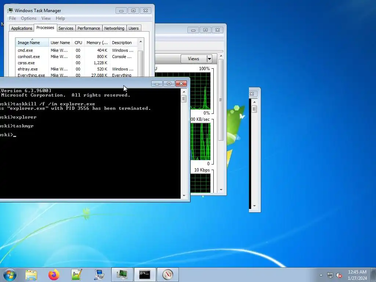The width and height of the screenshot is (376, 282).
Task: Show hidden system tray icons
Action: (x=321, y=275)
